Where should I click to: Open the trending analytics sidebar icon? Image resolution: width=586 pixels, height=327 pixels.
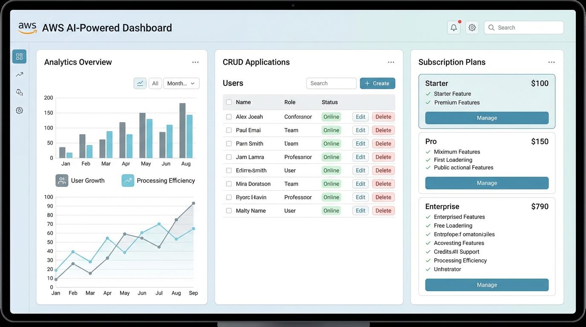point(19,74)
